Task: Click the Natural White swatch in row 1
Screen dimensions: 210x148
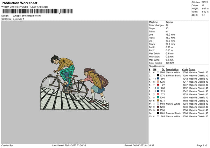Action: [x=158, y=72]
